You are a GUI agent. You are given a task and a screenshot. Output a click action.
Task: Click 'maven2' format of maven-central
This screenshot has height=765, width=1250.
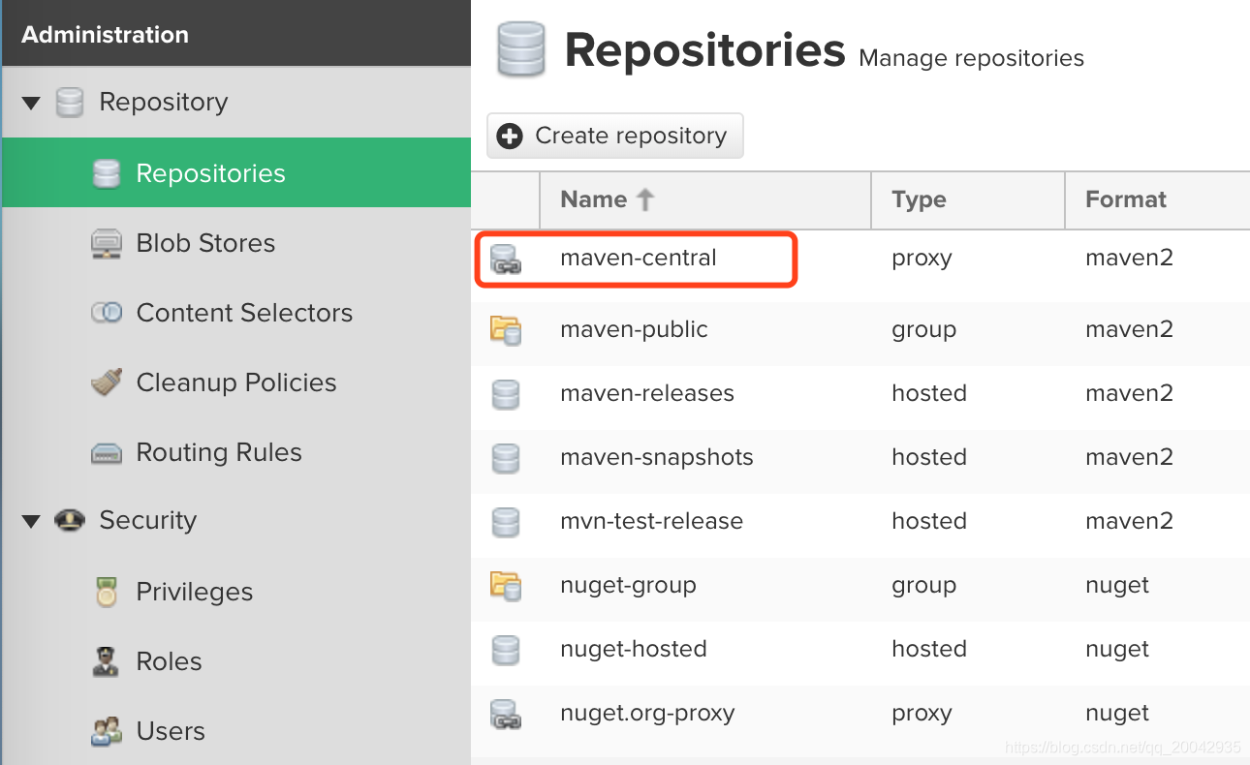point(1130,258)
